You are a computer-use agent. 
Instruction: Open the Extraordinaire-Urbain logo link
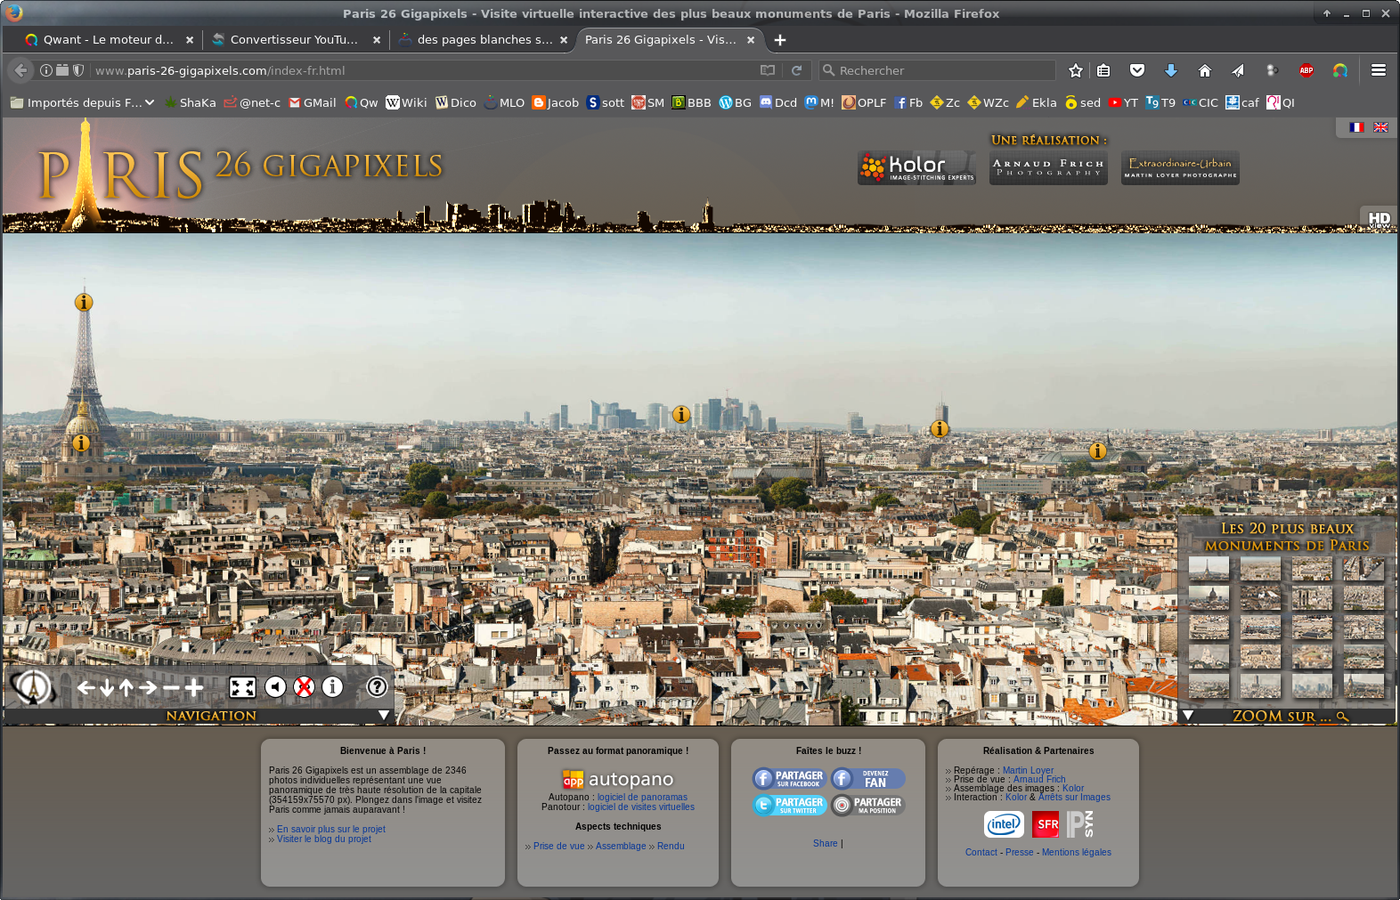point(1180,167)
